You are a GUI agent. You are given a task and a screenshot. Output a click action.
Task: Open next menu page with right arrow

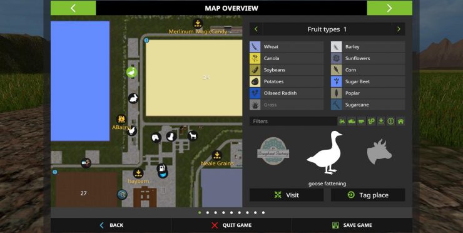(x=389, y=8)
